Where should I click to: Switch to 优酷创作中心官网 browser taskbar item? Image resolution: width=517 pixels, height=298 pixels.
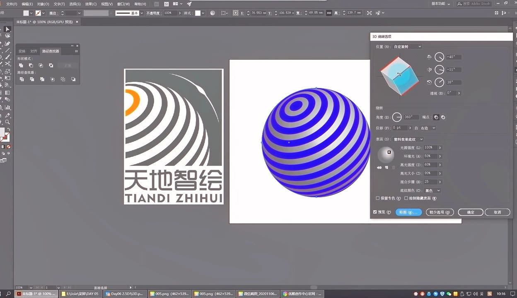coord(302,294)
